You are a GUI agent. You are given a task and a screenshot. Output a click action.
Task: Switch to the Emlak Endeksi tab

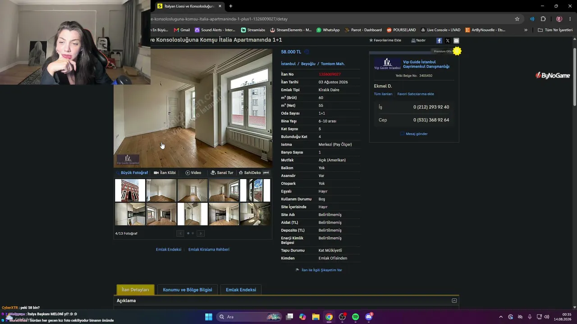241,290
